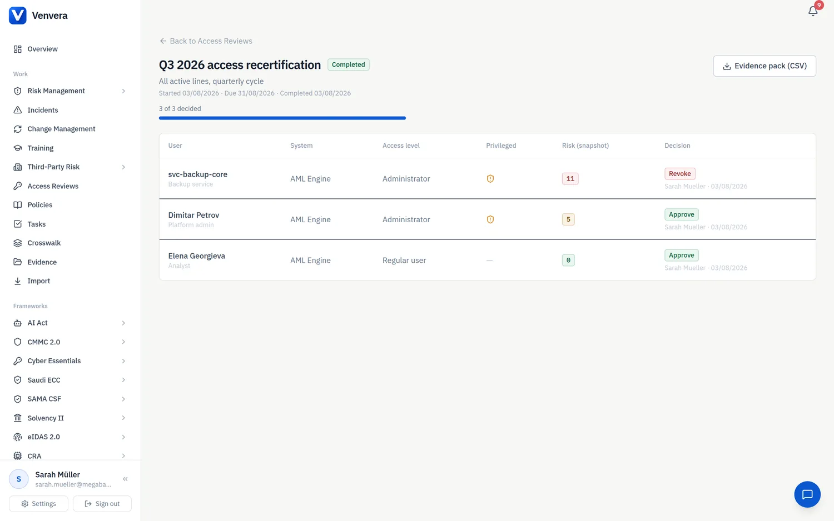Viewport: 834px width, 521px height.
Task: Expand the CMMC 2.0 framework chevron
Action: [123, 342]
